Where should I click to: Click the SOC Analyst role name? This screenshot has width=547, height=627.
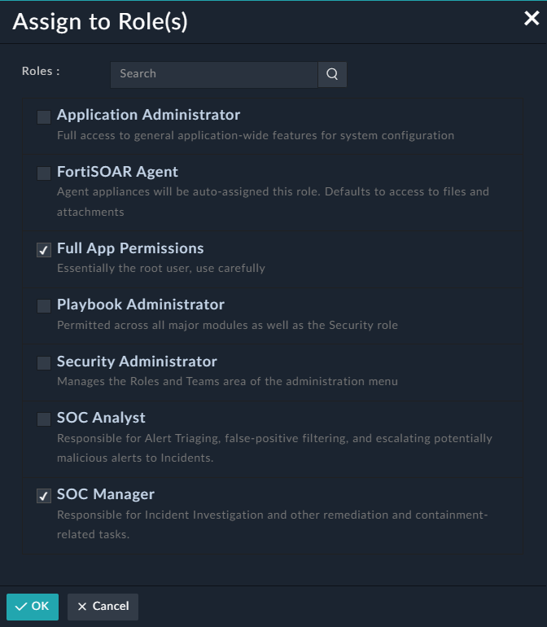pos(101,418)
